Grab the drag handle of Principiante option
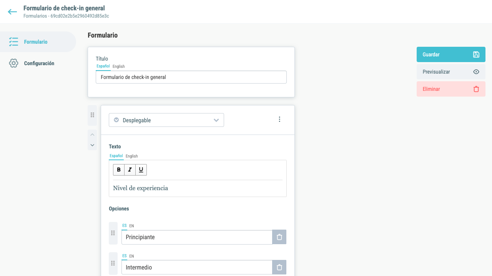492x276 pixels. pyautogui.click(x=113, y=233)
